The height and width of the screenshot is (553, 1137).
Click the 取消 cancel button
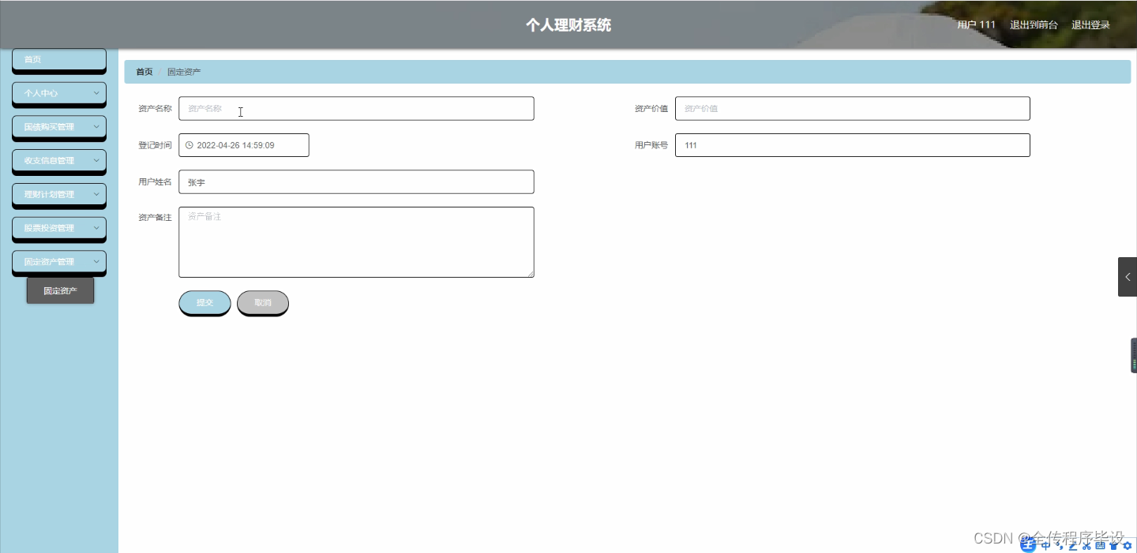click(262, 302)
